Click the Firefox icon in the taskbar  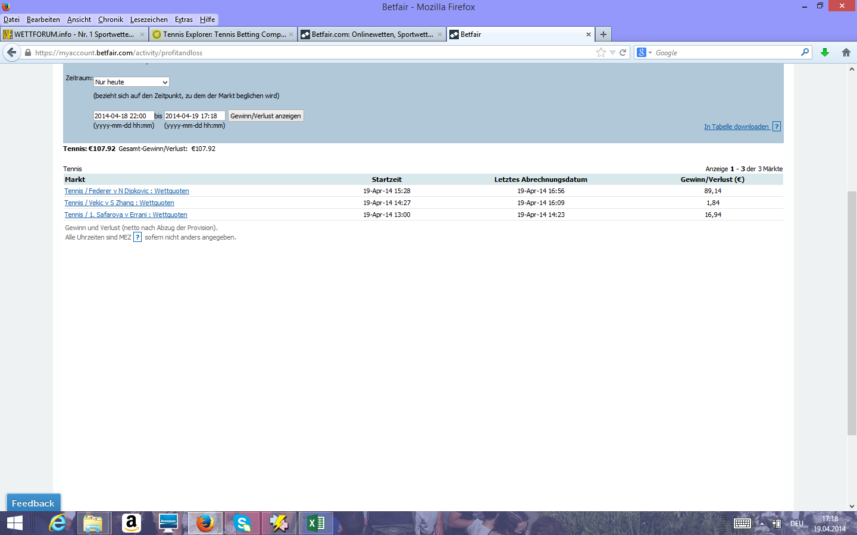click(x=205, y=523)
